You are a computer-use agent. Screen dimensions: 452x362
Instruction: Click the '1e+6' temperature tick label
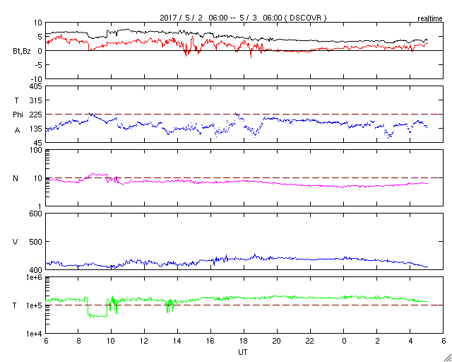[x=35, y=277]
